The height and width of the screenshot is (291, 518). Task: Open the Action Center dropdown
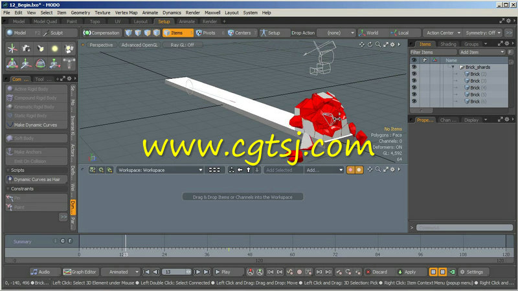click(x=443, y=33)
